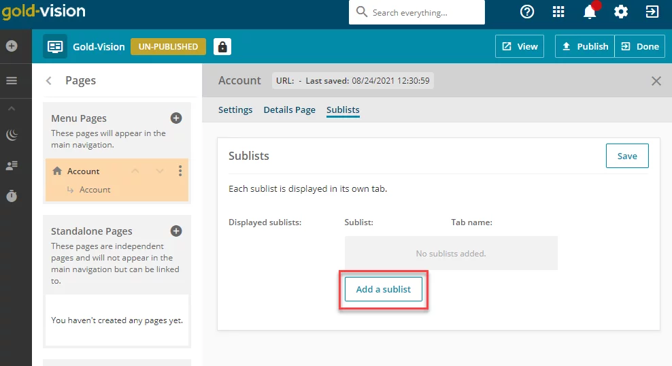
Task: Open the apps grid icon
Action: coord(558,12)
